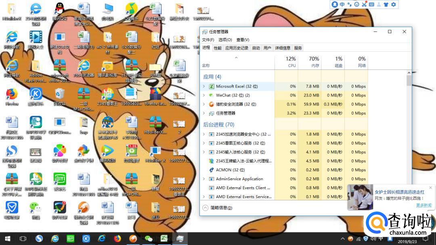Expand the 任务管理器 process row
The height and width of the screenshot is (245, 436).
pos(204,113)
